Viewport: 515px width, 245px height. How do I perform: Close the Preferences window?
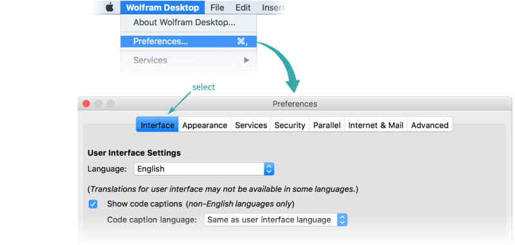[x=86, y=104]
